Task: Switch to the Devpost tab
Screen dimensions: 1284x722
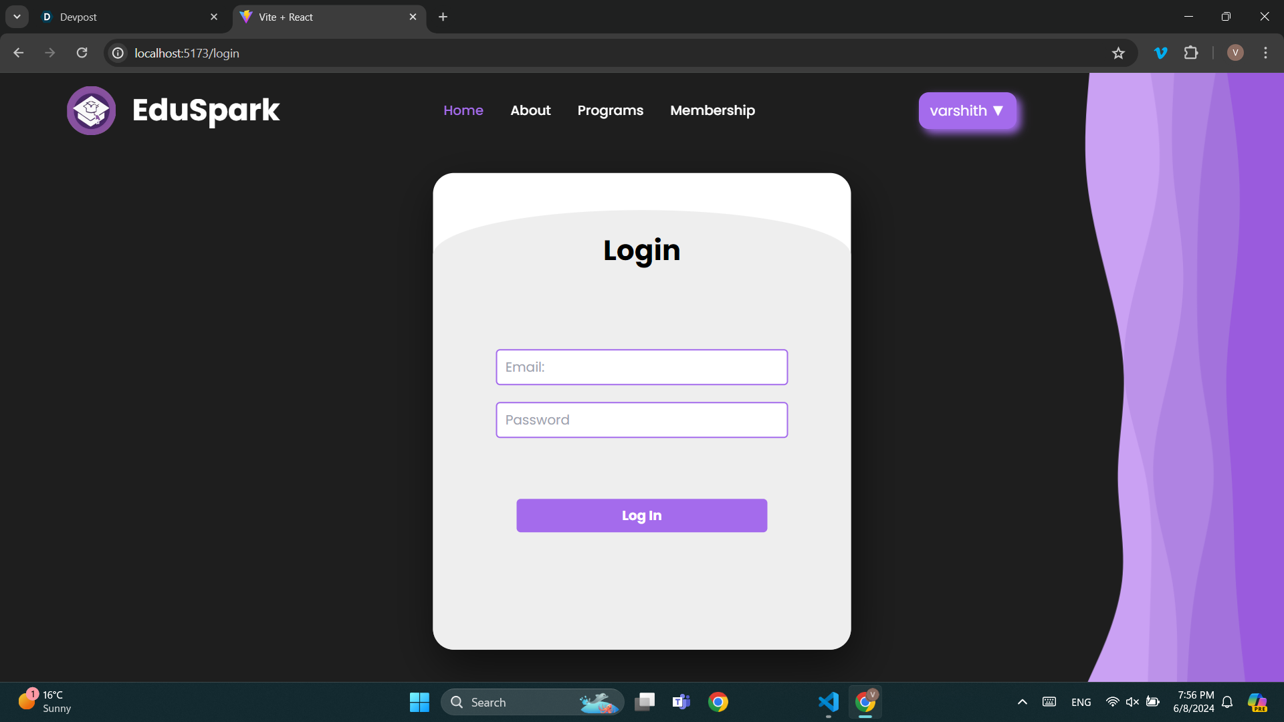Action: (127, 17)
